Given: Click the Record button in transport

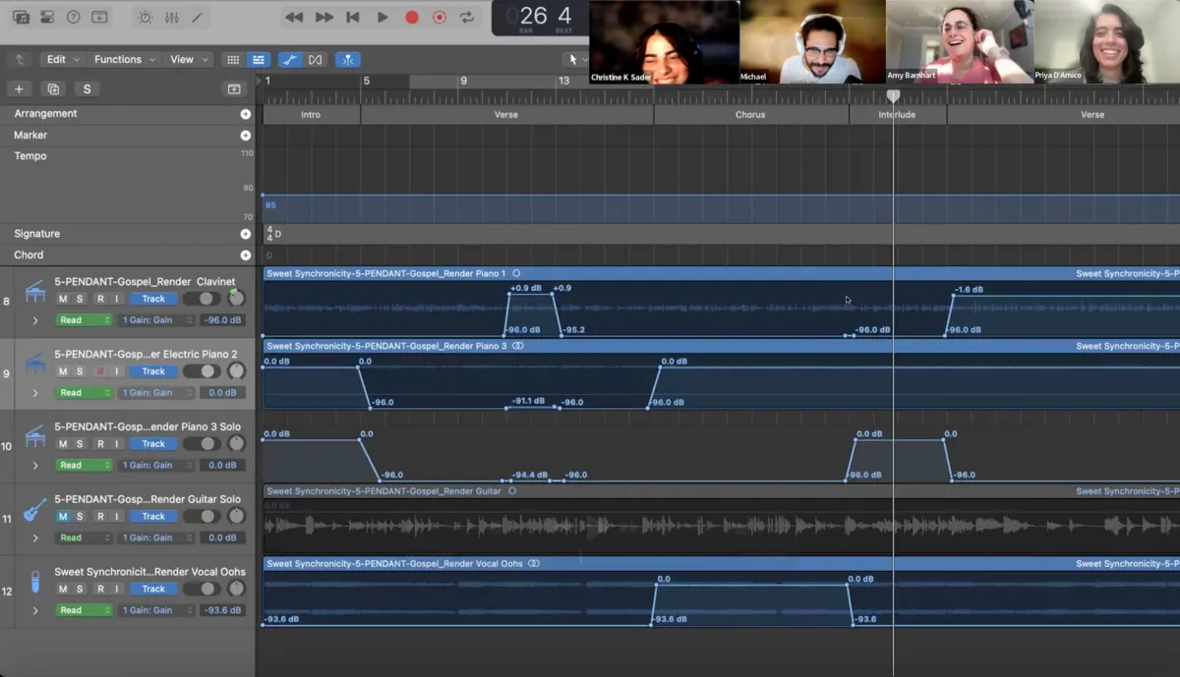Looking at the screenshot, I should 412,17.
